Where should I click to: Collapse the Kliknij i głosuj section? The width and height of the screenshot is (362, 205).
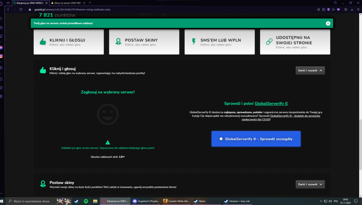[x=310, y=70]
